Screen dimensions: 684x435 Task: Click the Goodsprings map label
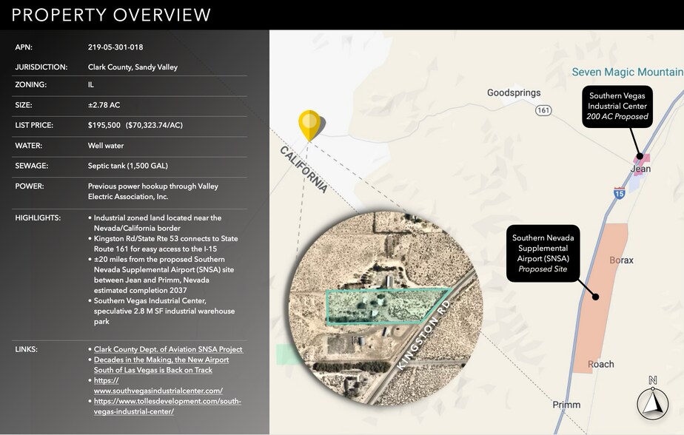(x=514, y=93)
